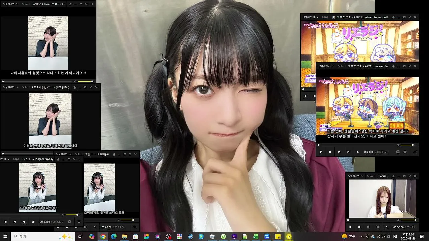Image resolution: width=429 pixels, height=241 pixels.
Task: Mute speaker in the #221 リエラジ player
Action: 399,145
